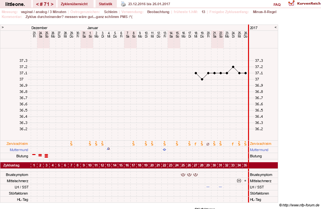This screenshot has width=321, height=209.
Task: Open the nfp-forum.de link
Action: (299, 205)
